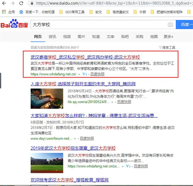Screen dimensions: 193x186
Task: Expand dropdown arrow beside www.deyi.com URL
Action: click(x=75, y=139)
